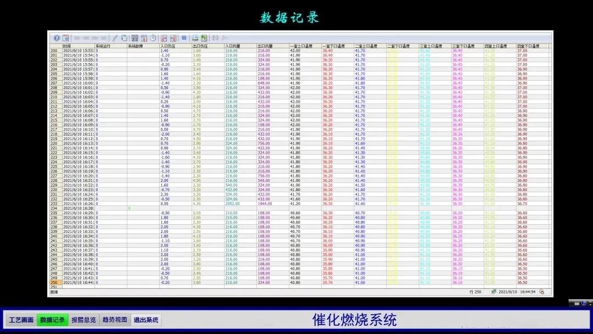Jump to the first record using navigation icon
Screen dimensions: 593x334
point(76,38)
